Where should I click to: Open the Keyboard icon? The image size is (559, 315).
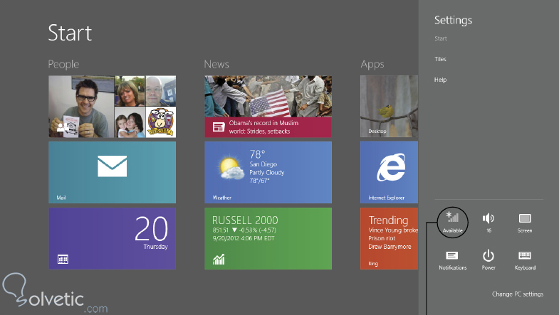point(525,255)
